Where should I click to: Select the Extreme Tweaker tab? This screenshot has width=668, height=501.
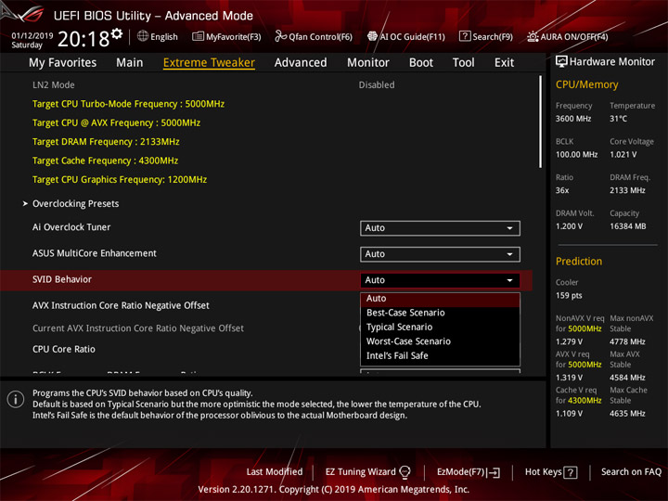pyautogui.click(x=209, y=63)
